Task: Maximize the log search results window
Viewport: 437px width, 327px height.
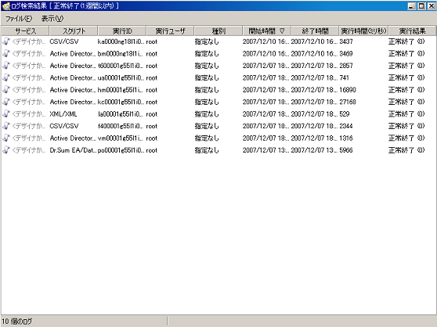Action: click(x=421, y=5)
